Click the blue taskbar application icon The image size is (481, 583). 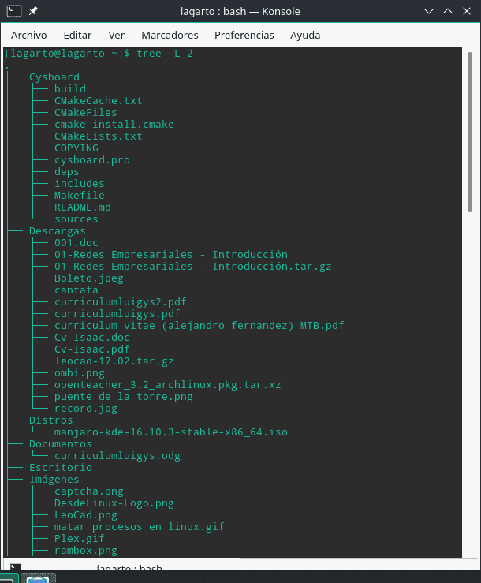[37, 579]
